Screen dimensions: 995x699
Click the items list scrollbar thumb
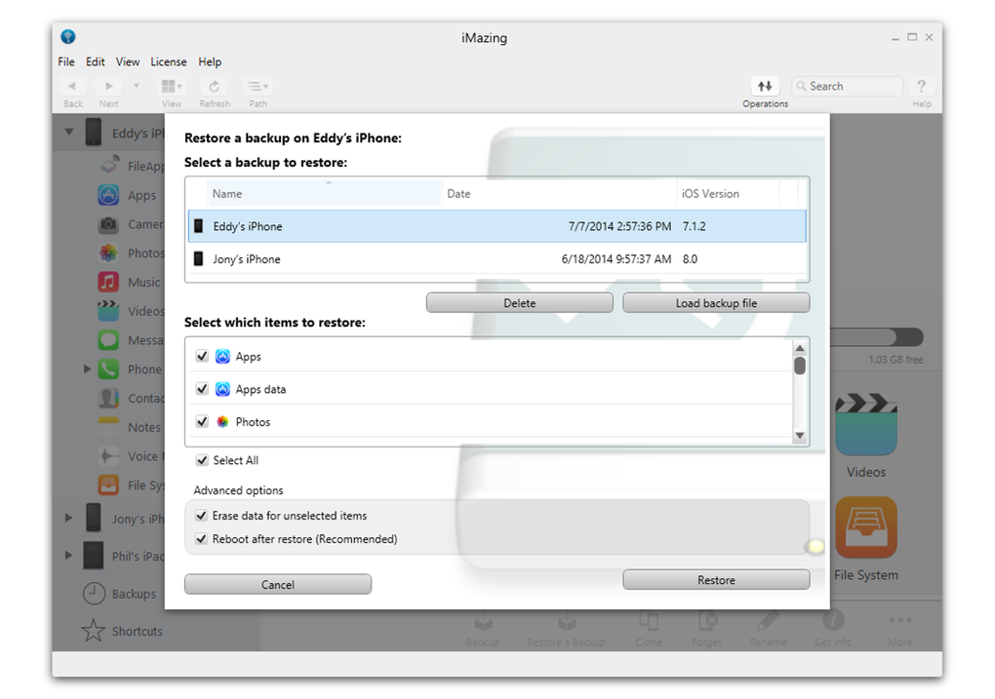tap(800, 366)
